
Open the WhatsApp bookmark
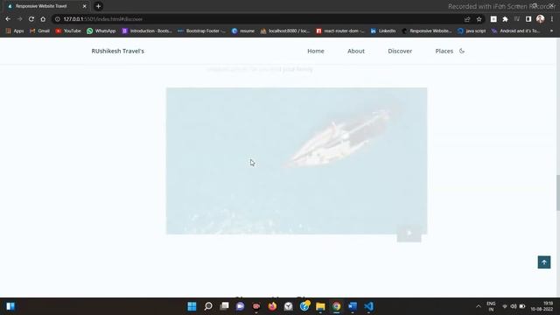101,31
